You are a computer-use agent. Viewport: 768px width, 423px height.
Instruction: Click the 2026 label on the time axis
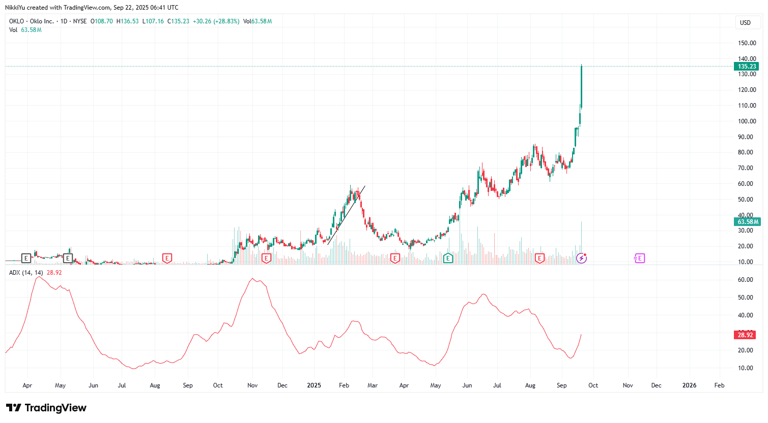(x=689, y=385)
